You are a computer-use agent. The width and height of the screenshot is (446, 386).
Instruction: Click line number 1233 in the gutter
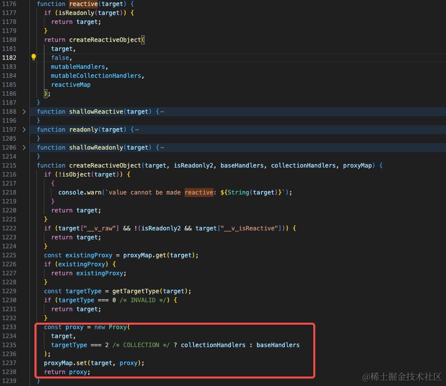coord(9,327)
